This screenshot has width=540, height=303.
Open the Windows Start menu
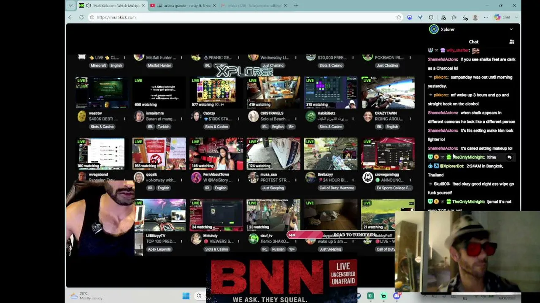186,296
